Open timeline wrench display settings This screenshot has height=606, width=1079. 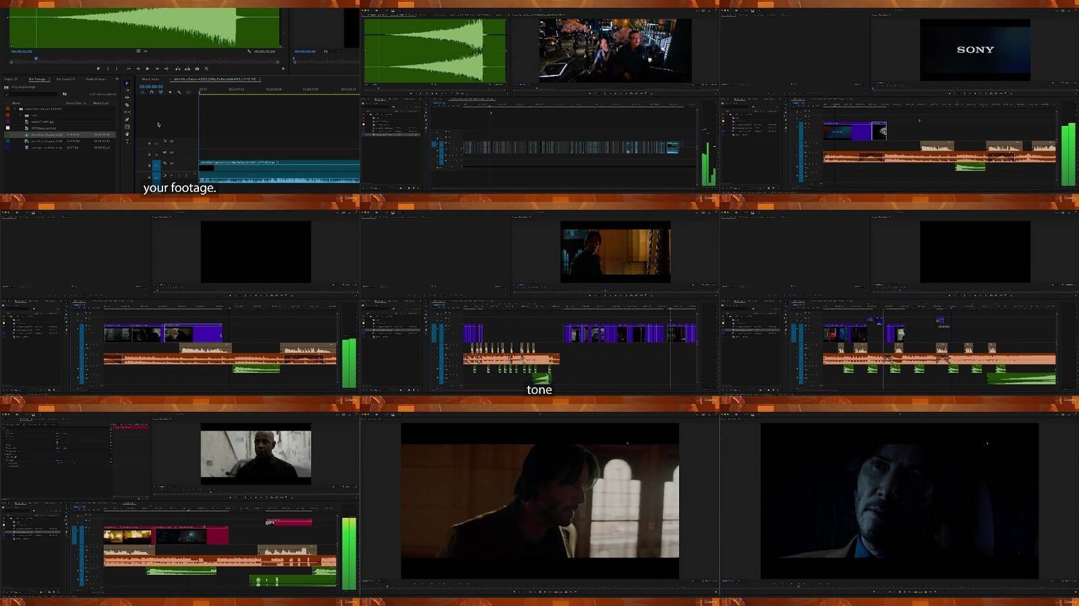pyautogui.click(x=179, y=92)
